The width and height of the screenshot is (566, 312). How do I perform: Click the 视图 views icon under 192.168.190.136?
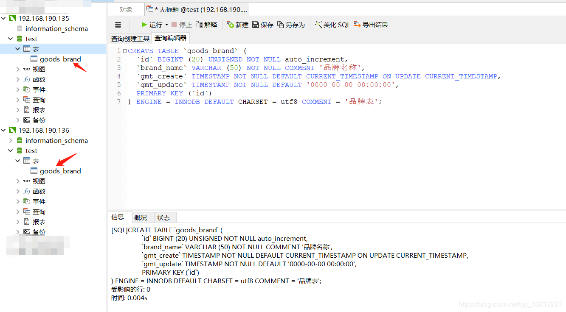[27, 181]
